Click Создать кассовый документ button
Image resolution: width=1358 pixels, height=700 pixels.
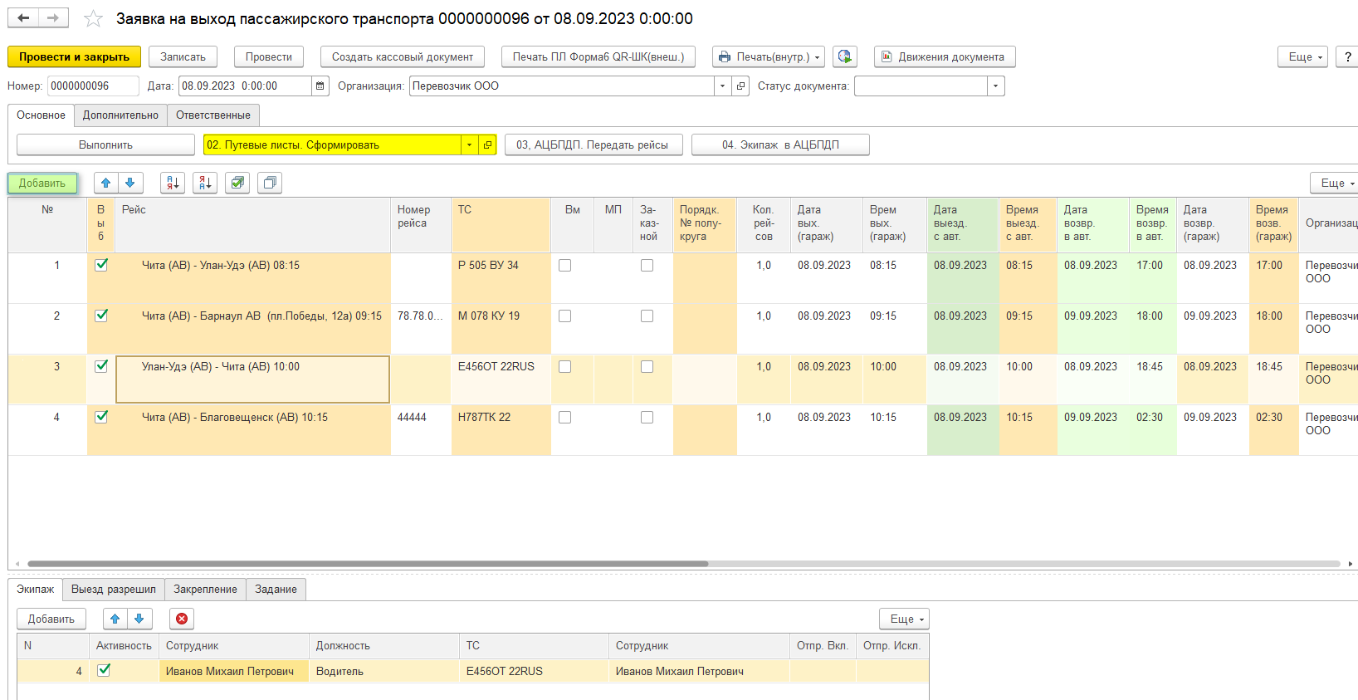403,56
